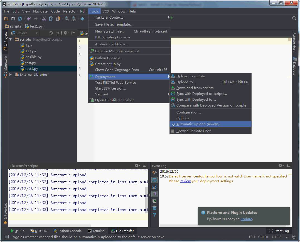300x242 pixels.
Task: Click trash icon in Event Log sidebar
Action: pyautogui.click(x=154, y=208)
